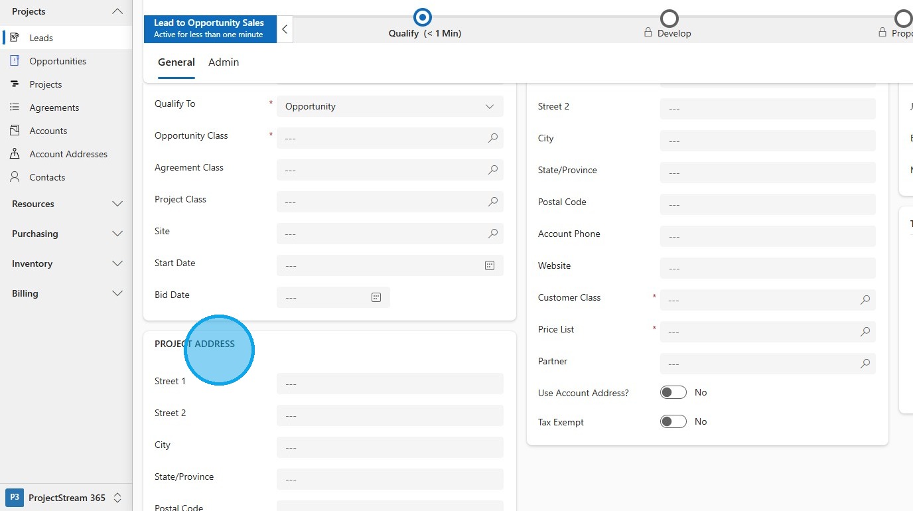Open the Agreements list icon
This screenshot has width=913, height=511.
pos(15,108)
